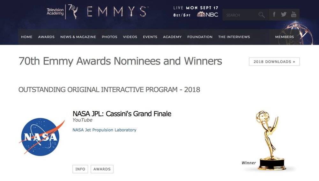Screen dimensions: 319x181
Task: Open the Facebook icon link
Action: click(x=274, y=14)
